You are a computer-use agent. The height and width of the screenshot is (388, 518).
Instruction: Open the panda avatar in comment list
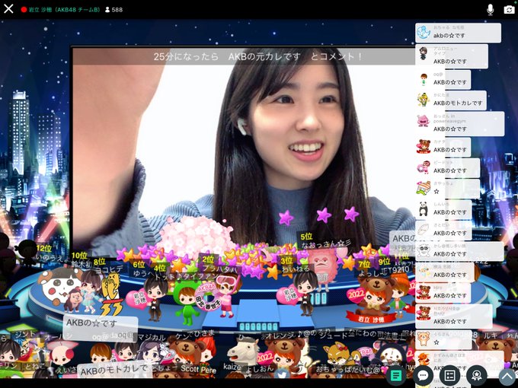(x=424, y=209)
